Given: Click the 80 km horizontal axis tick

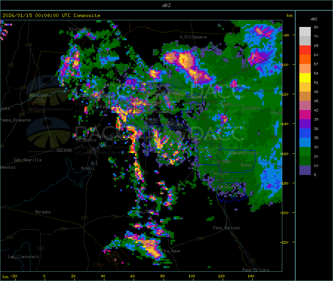Looking at the screenshot, I should (x=162, y=276).
